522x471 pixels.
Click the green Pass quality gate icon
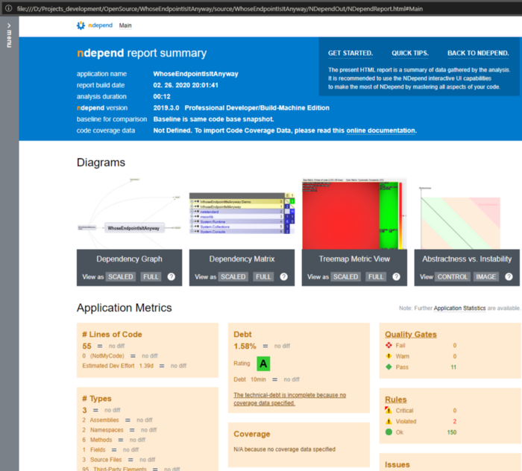pos(389,367)
